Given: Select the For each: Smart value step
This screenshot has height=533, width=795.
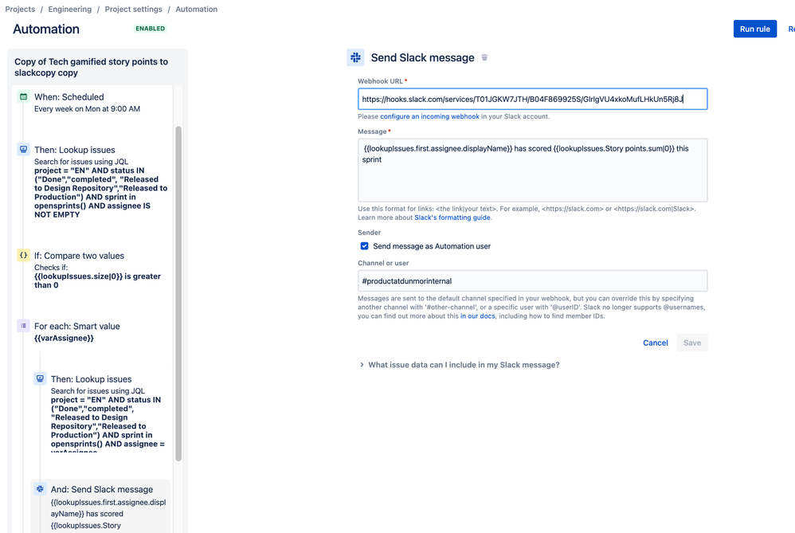Looking at the screenshot, I should click(92, 331).
